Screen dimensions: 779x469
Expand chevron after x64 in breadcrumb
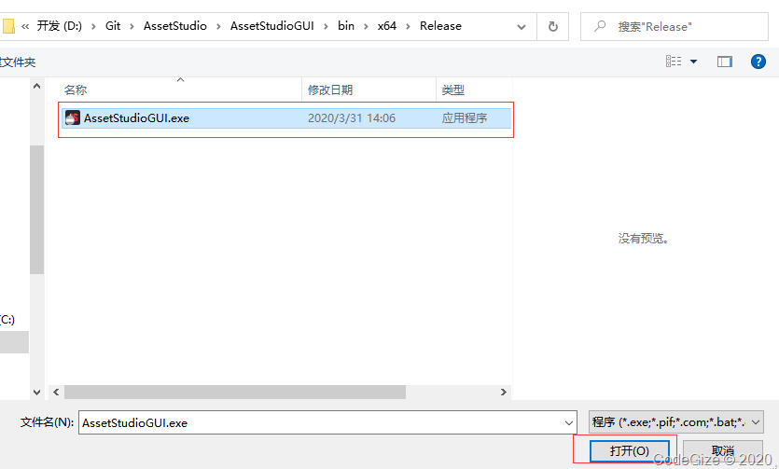(408, 26)
